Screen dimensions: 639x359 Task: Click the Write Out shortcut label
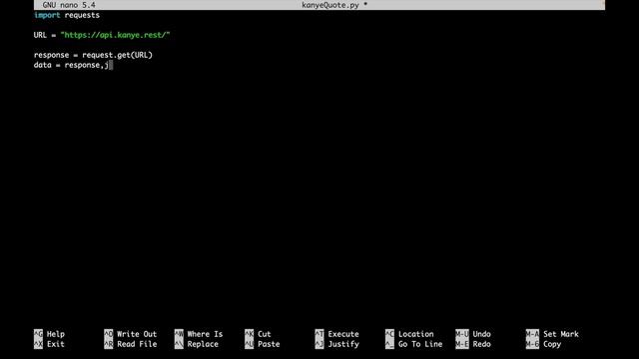coord(137,334)
